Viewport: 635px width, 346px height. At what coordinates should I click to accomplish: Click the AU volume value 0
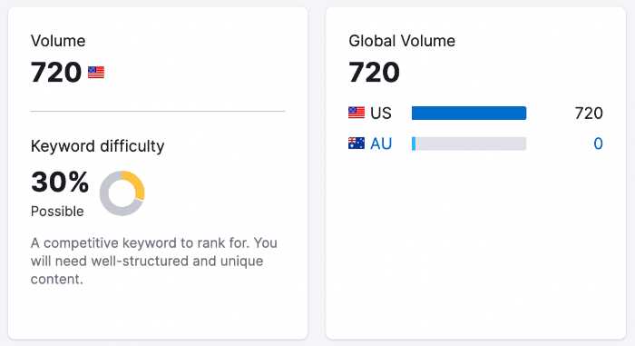click(598, 143)
